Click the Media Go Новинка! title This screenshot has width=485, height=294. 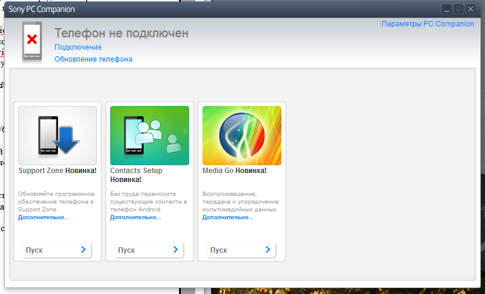[x=235, y=171]
